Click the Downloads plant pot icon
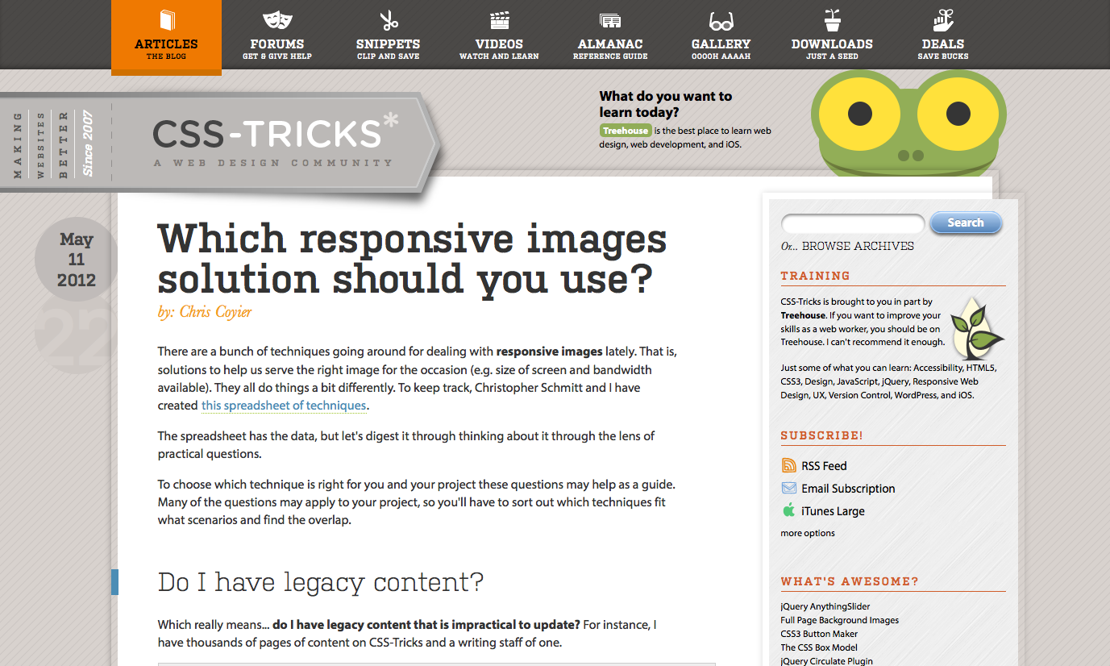Viewport: 1110px width, 666px height. tap(832, 20)
